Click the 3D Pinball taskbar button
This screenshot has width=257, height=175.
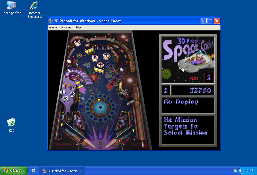(x=62, y=171)
